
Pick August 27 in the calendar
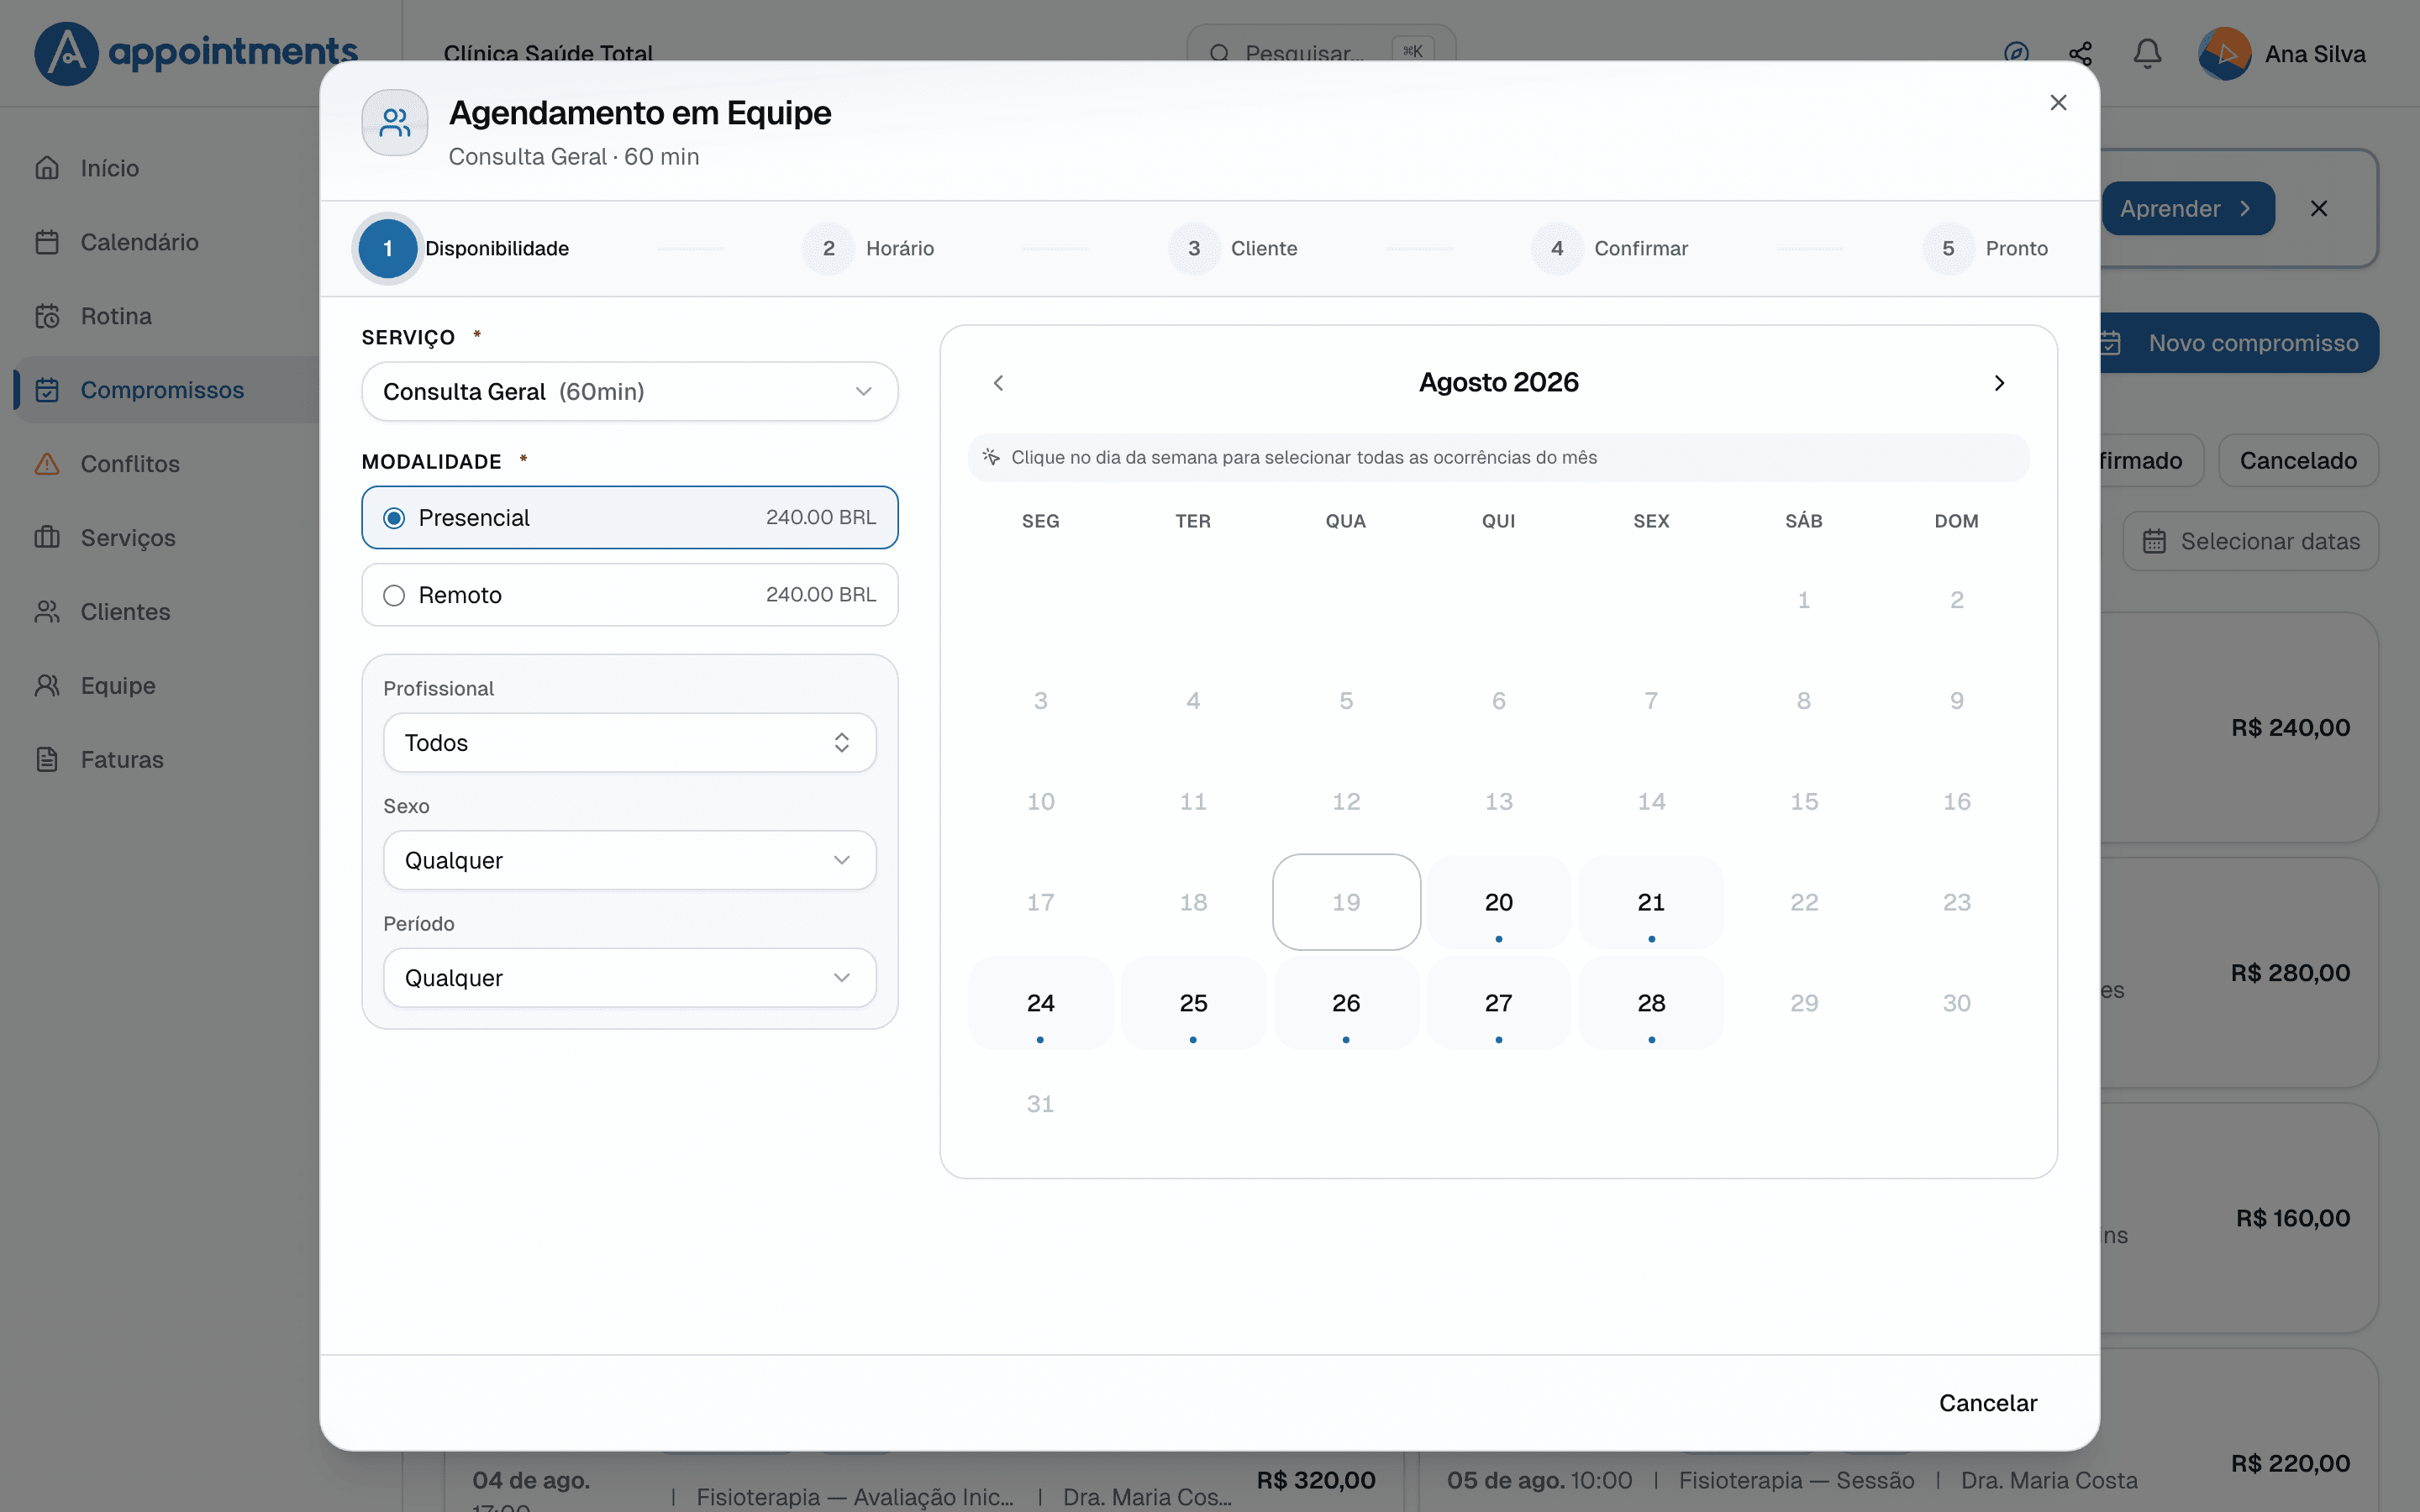(1498, 1003)
